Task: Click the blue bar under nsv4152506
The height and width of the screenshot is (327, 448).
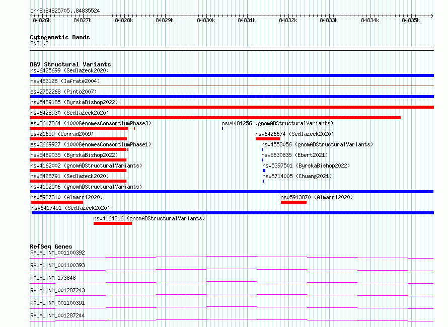Action: click(x=232, y=192)
